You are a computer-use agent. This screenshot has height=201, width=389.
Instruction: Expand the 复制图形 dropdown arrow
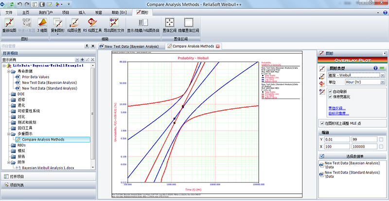(57, 34)
